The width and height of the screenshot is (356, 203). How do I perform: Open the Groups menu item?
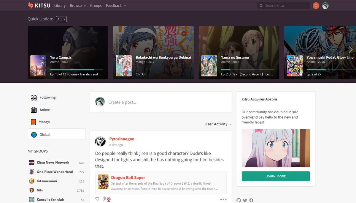point(96,5)
